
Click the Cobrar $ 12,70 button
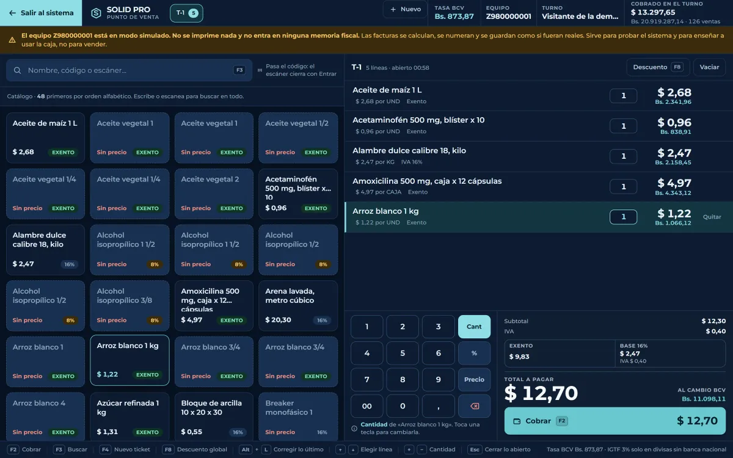point(615,421)
